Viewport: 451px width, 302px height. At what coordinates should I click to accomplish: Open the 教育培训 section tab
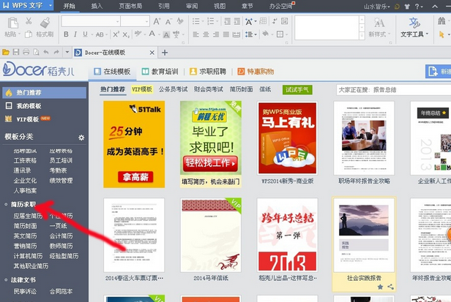pos(160,72)
